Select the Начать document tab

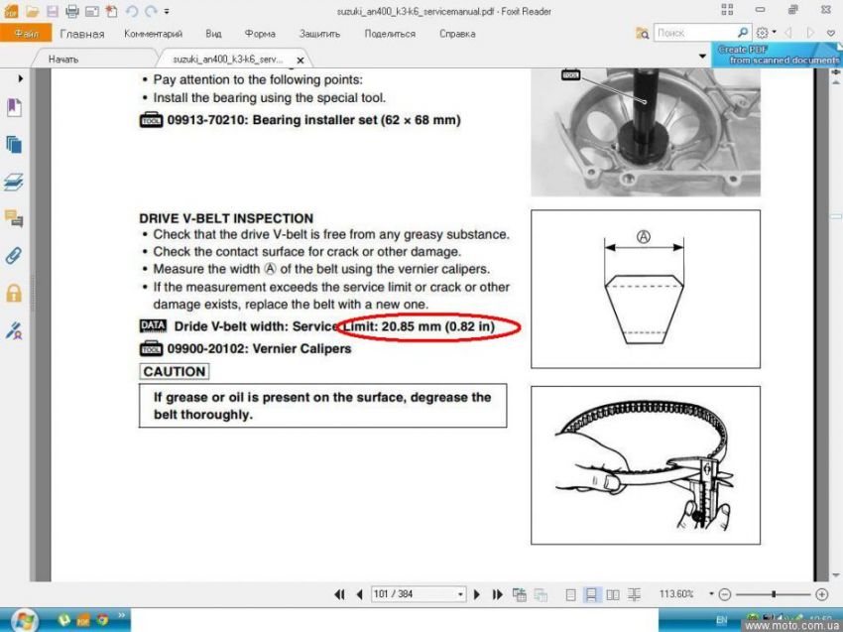[63, 60]
